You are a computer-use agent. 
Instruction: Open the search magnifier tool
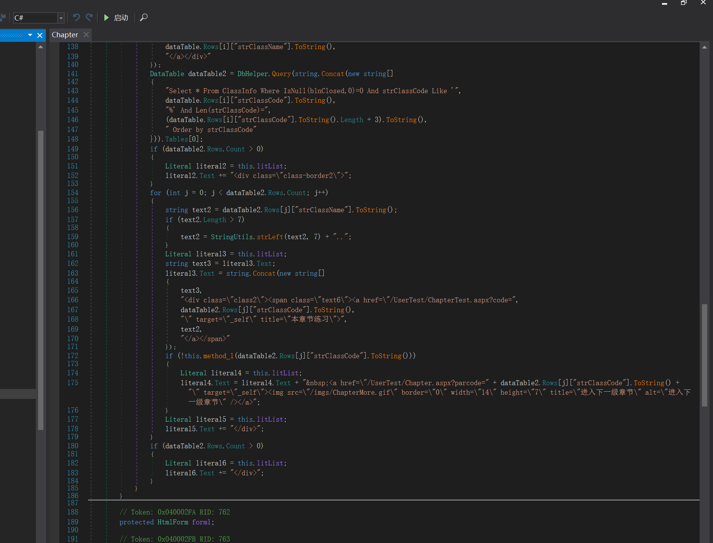tap(144, 17)
